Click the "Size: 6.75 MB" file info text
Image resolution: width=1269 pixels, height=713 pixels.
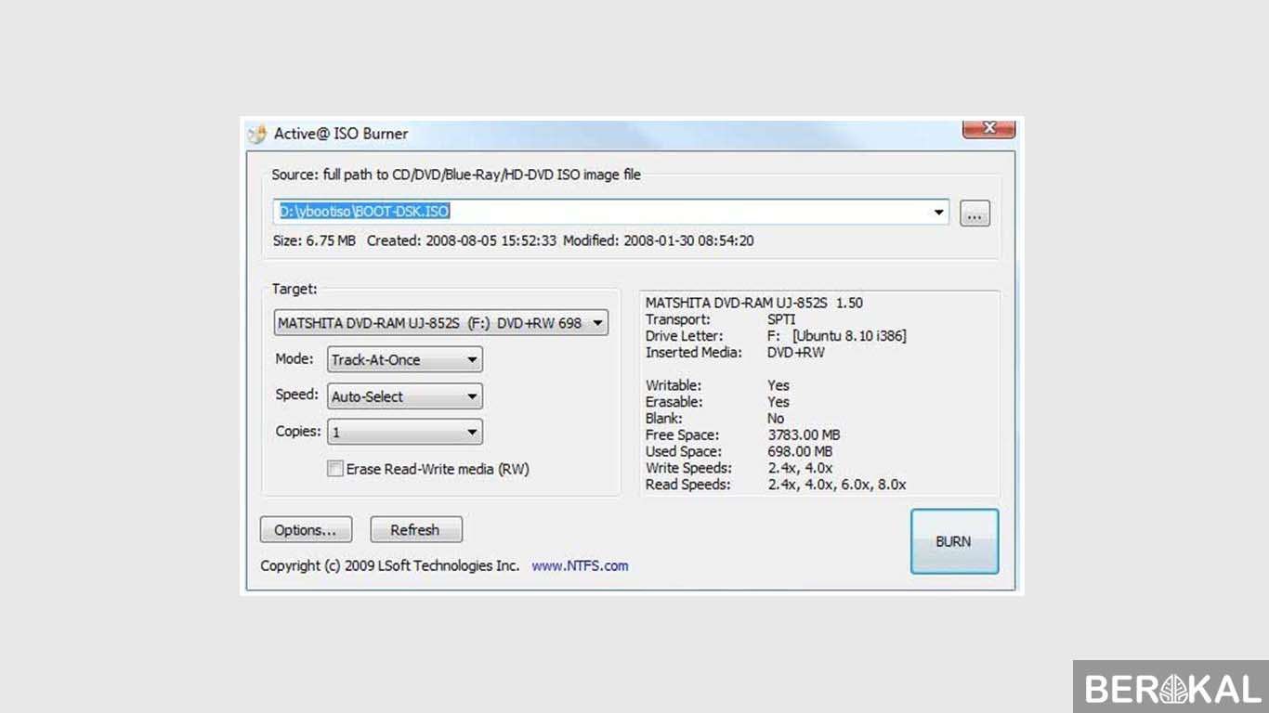pyautogui.click(x=314, y=240)
